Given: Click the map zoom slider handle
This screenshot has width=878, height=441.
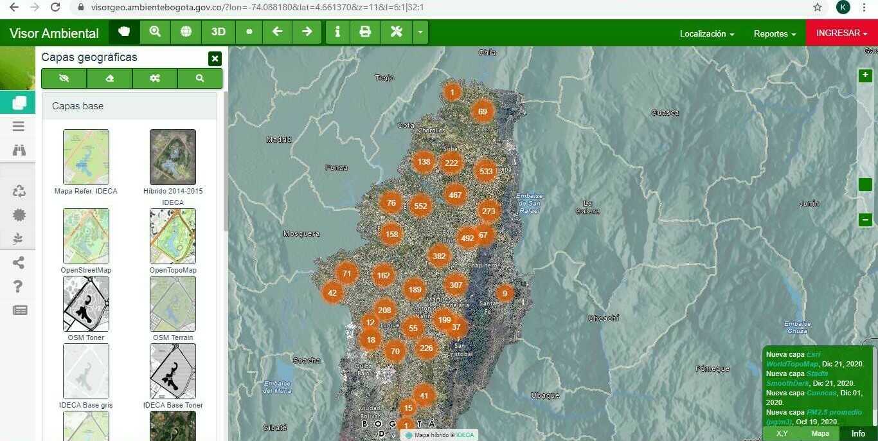Looking at the screenshot, I should tap(865, 184).
